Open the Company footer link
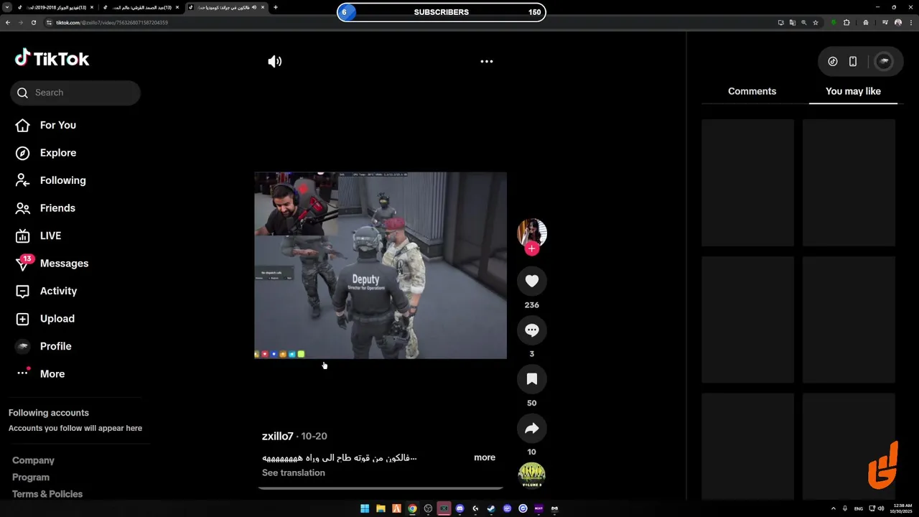The width and height of the screenshot is (919, 517). point(33,460)
